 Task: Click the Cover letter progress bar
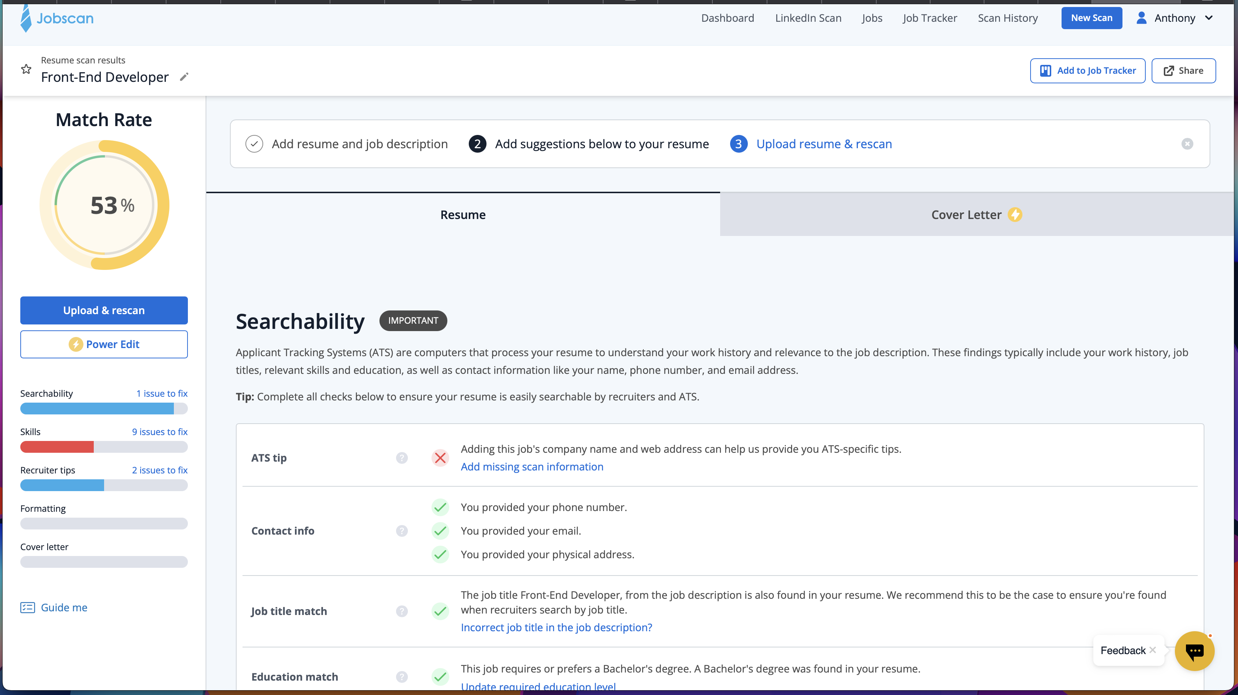tap(104, 562)
